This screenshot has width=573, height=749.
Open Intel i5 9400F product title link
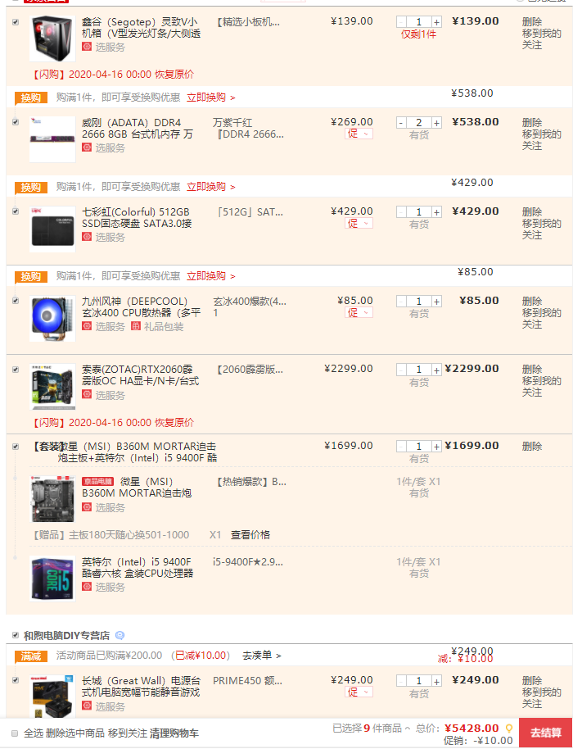[138, 567]
